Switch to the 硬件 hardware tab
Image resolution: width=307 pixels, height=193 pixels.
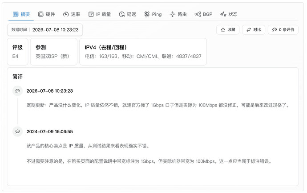46,14
